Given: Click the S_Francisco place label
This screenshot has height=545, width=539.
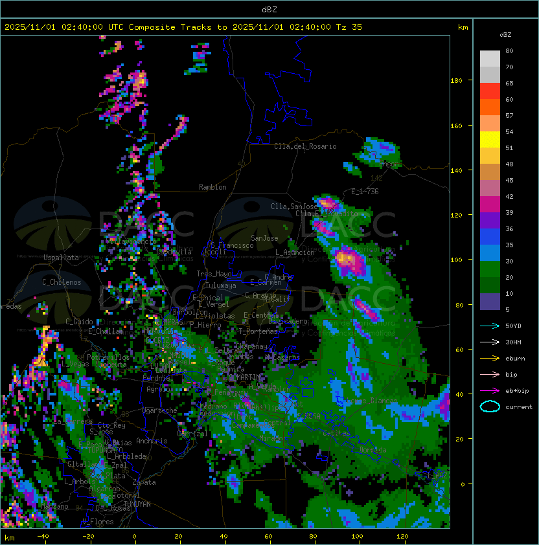Looking at the screenshot, I should [232, 246].
